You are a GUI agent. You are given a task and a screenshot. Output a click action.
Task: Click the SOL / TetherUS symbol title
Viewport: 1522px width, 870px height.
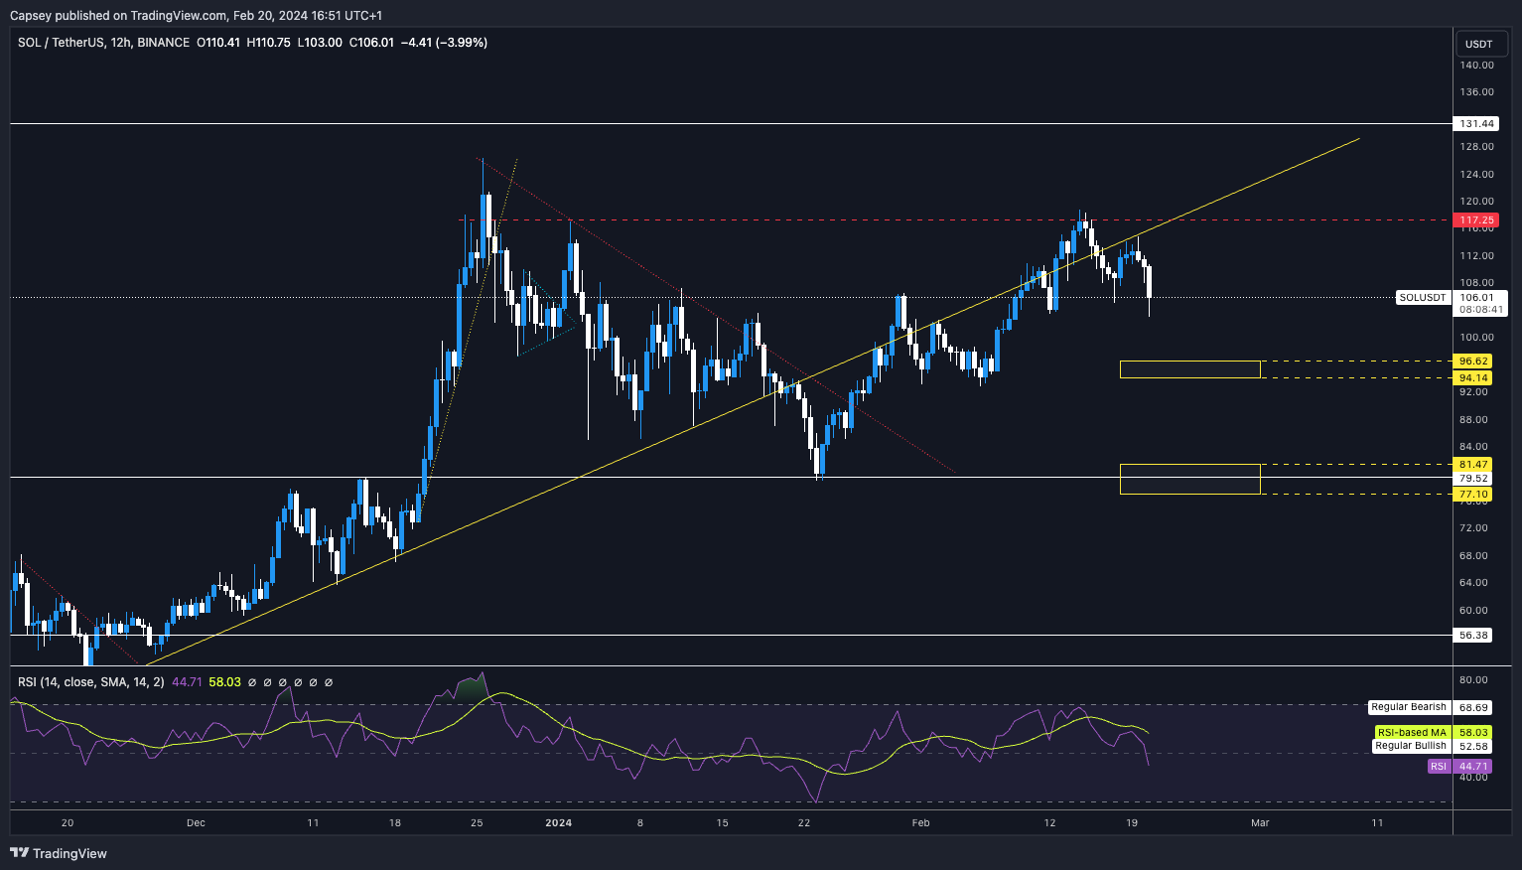74,43
